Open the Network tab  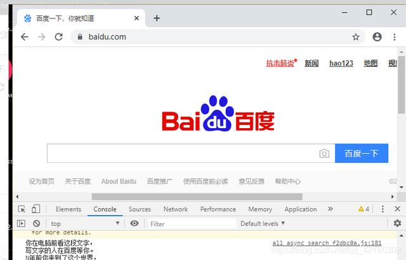176,209
